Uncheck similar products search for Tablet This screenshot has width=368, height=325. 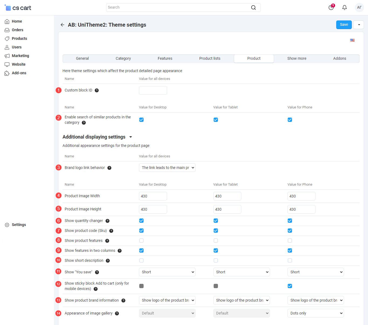pos(216,120)
